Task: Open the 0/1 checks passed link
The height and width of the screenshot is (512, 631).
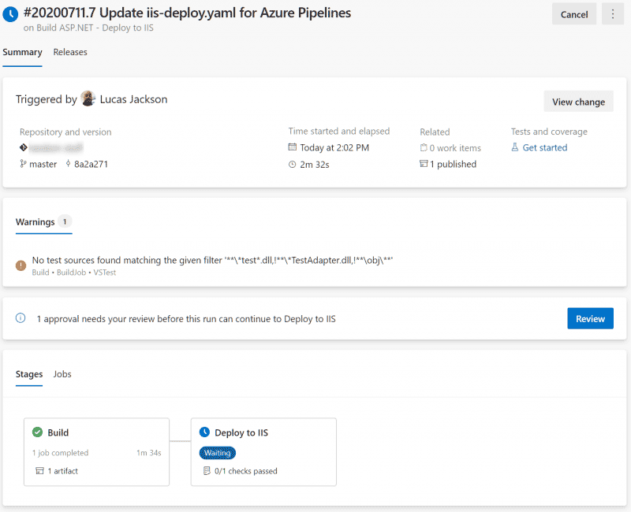Action: [x=245, y=471]
